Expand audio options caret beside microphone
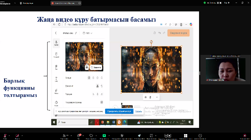This screenshot has width=251, height=140. point(9,136)
